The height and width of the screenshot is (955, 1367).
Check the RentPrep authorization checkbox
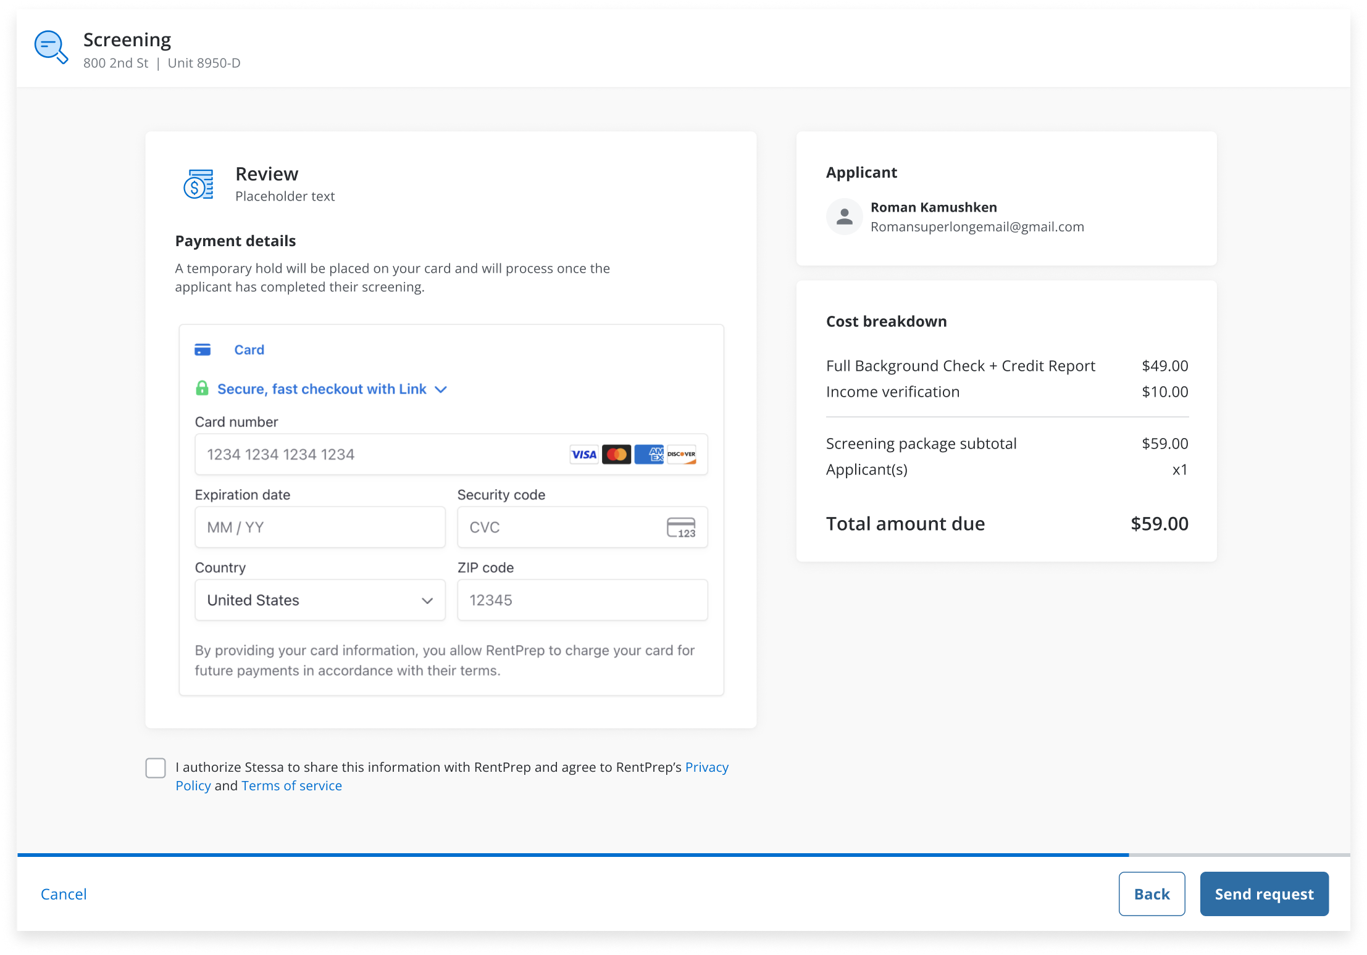point(156,768)
